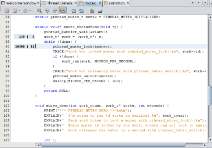Screen dimensions: 212x148
Task: Click the pthread_mutex_lock(&mutex) statement
Action: 82,47
